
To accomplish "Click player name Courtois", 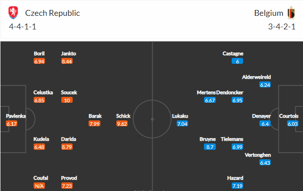I will click(289, 116).
